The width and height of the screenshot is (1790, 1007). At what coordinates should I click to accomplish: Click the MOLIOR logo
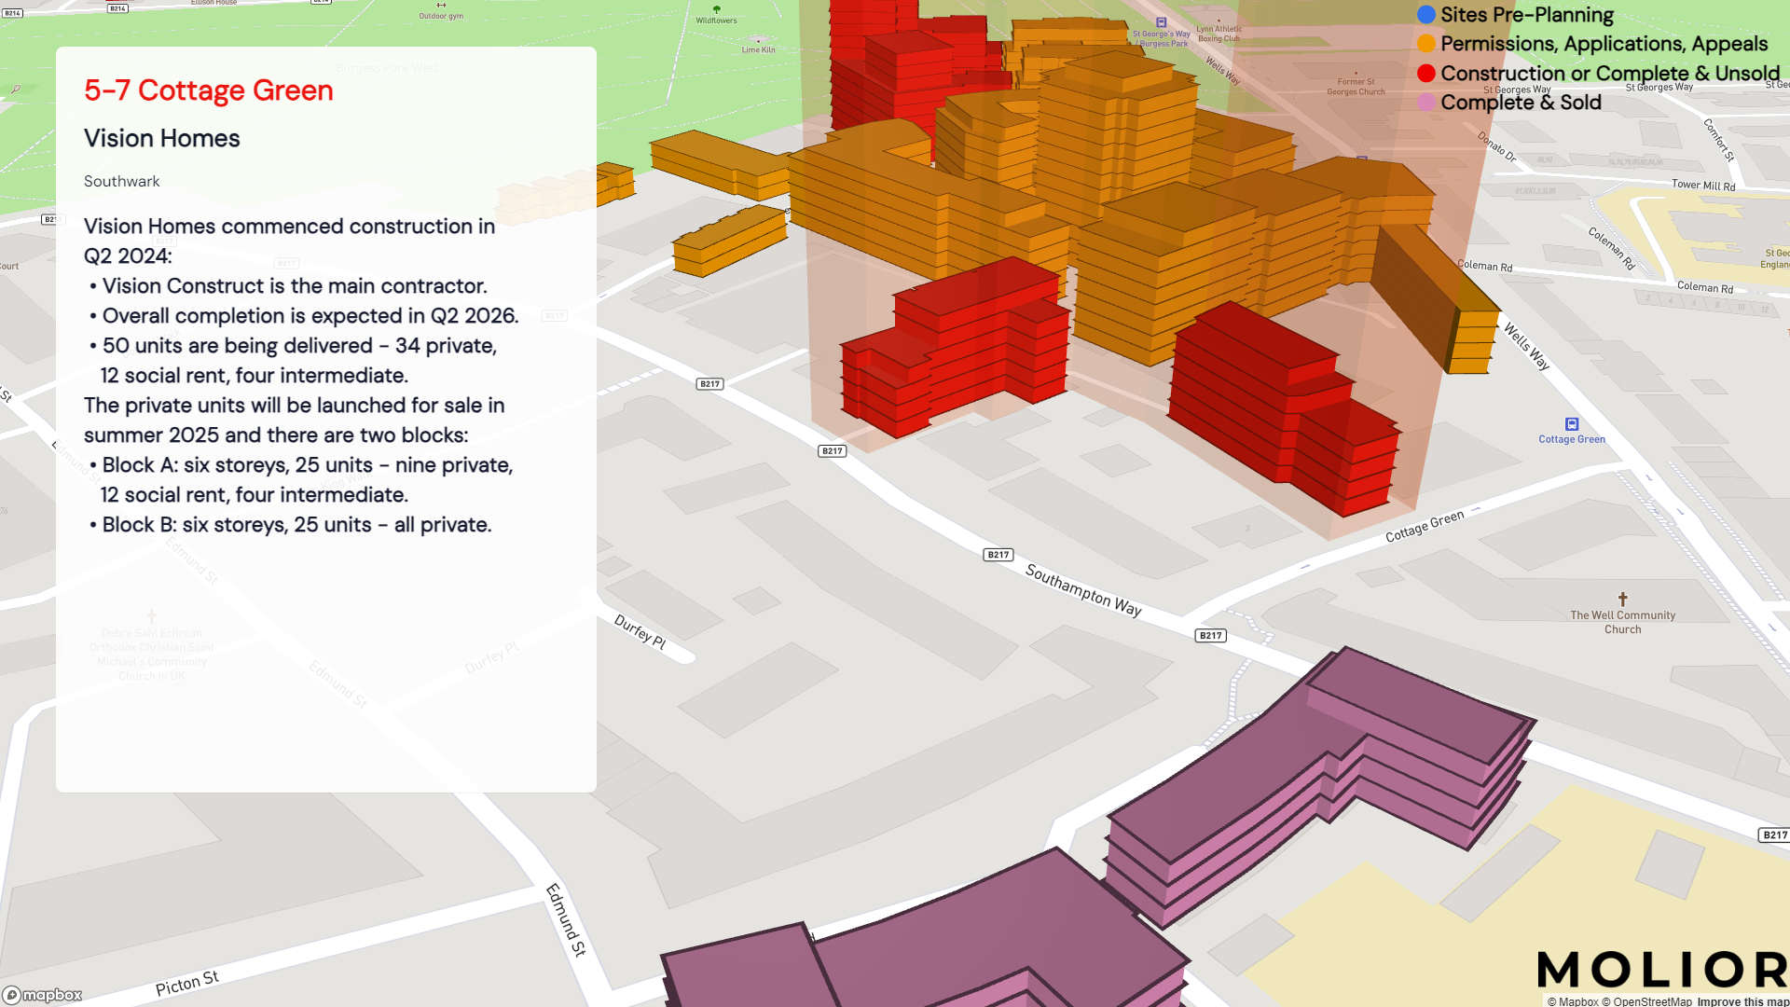(x=1662, y=970)
